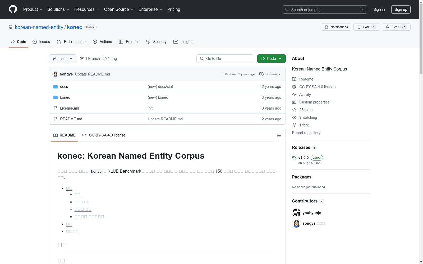Open the konec repository link
The image size is (423, 264).
pyautogui.click(x=75, y=27)
